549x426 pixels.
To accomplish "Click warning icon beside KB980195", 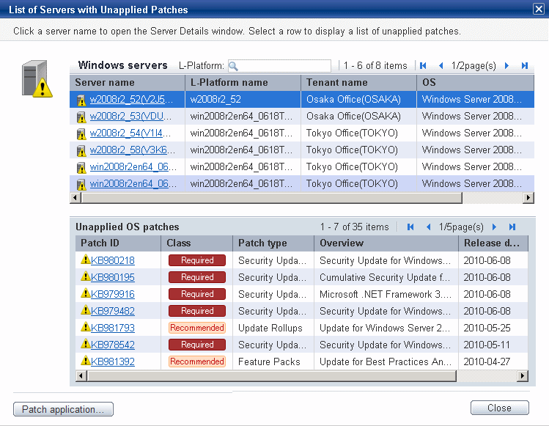I will (x=86, y=276).
